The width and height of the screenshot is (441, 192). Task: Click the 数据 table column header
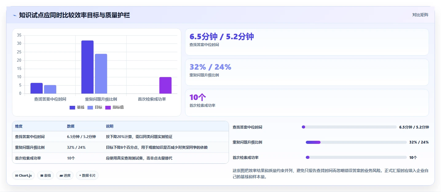pos(71,126)
